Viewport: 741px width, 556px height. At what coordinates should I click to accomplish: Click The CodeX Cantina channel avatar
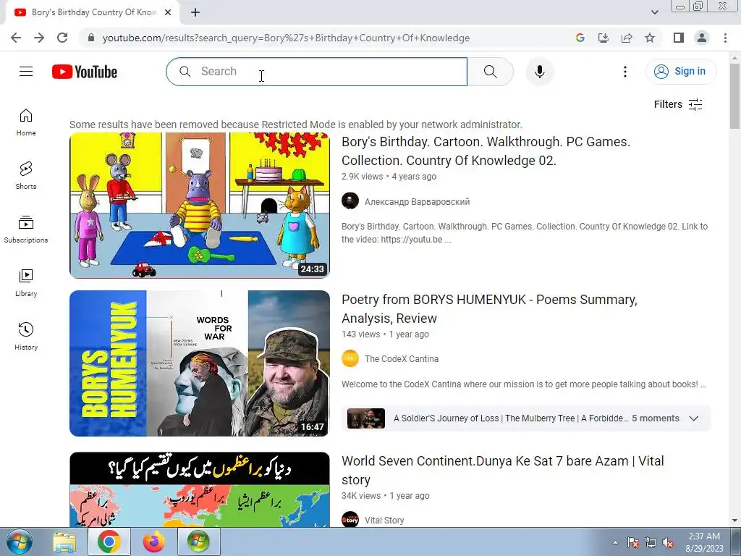click(350, 358)
